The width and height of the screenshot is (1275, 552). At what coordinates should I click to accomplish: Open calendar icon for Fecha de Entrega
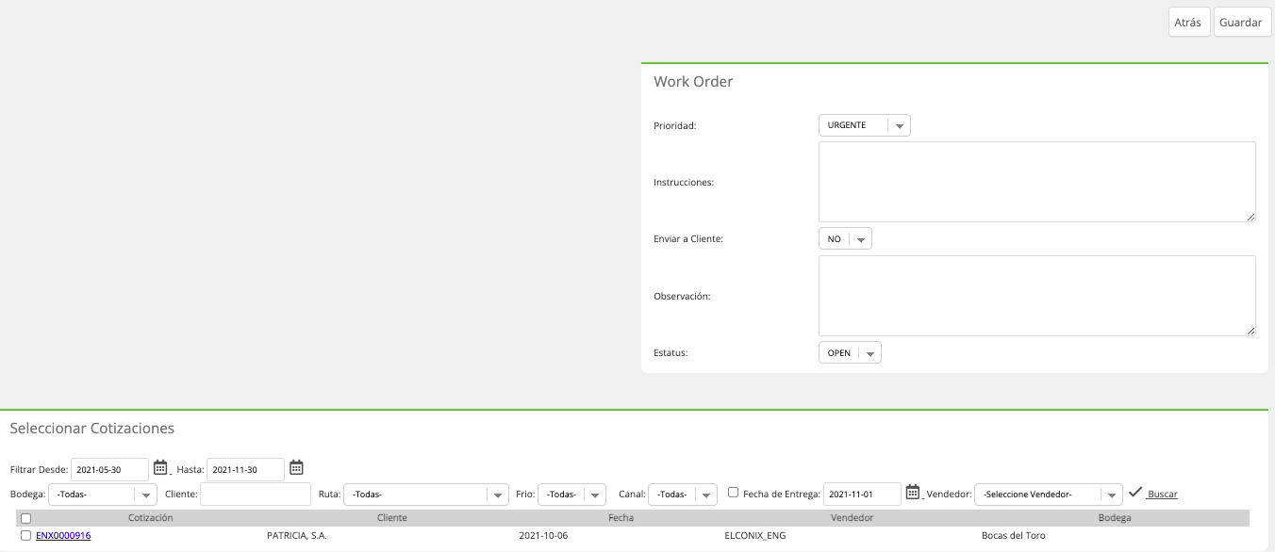[x=912, y=492]
